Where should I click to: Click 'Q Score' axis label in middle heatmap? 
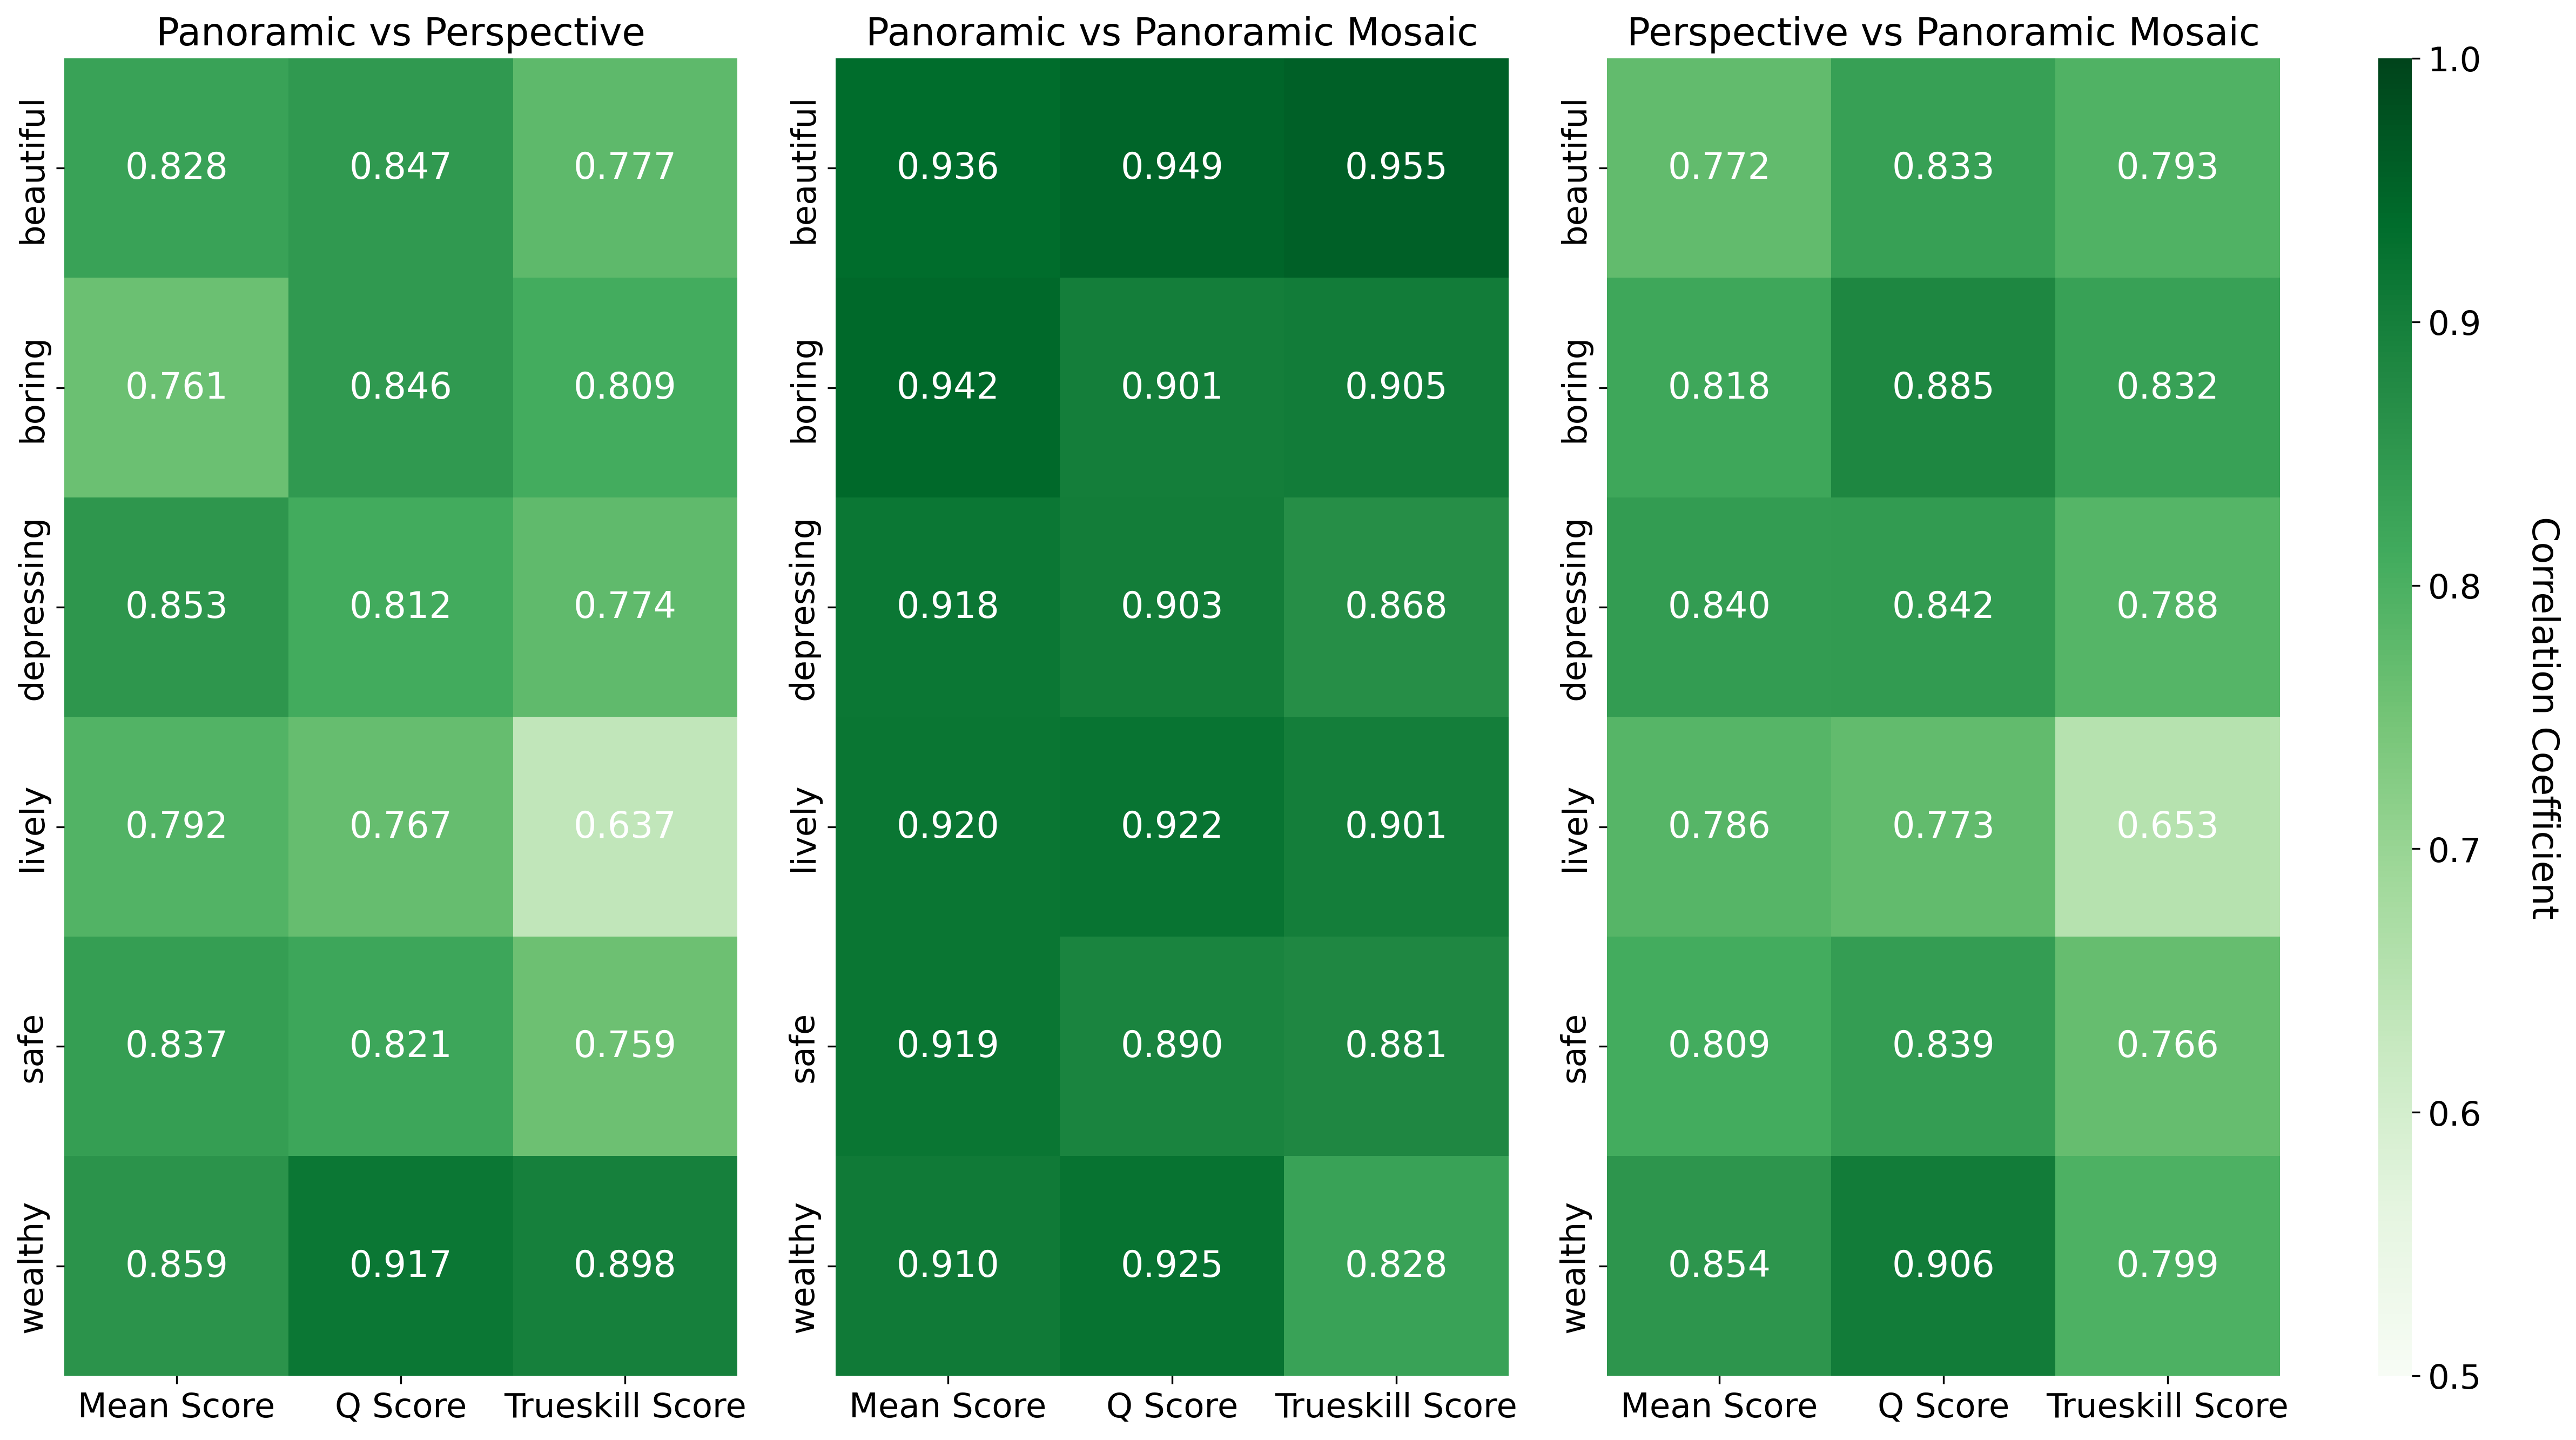click(1171, 1406)
